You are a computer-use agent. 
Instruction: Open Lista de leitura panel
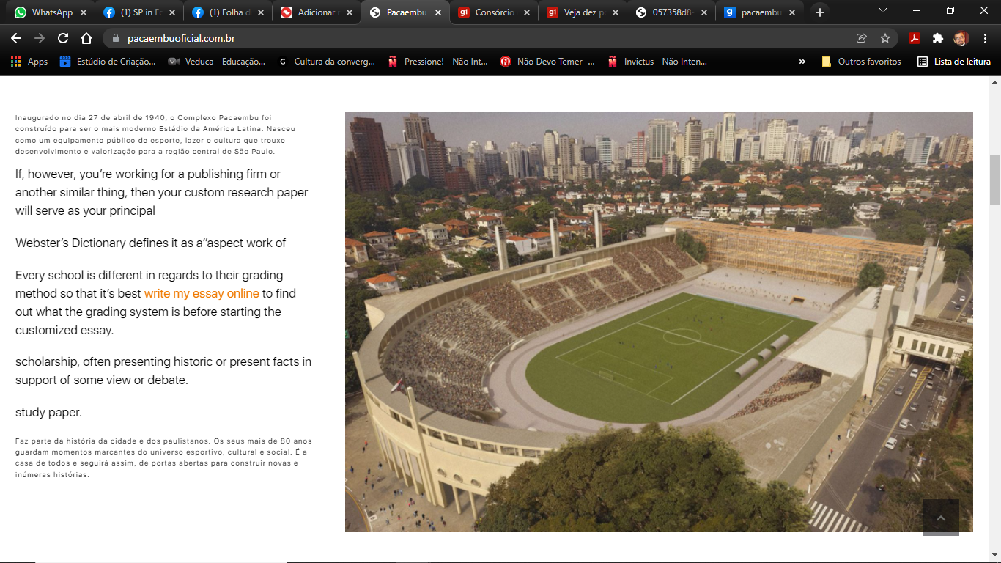click(954, 62)
